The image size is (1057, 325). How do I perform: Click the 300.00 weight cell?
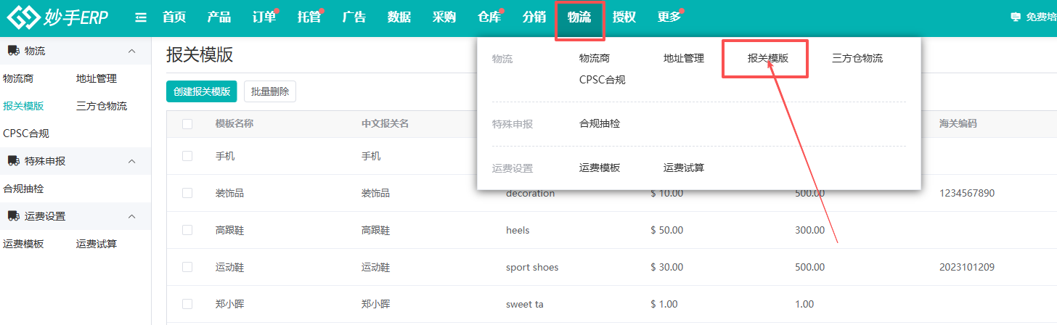pyautogui.click(x=810, y=230)
